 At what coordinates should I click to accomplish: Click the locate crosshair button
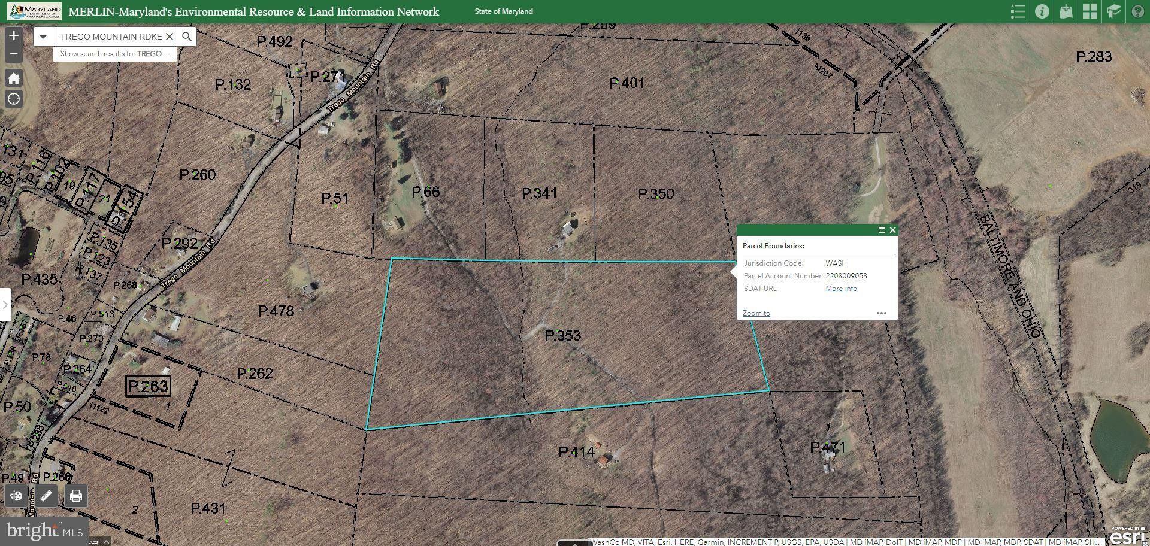pyautogui.click(x=13, y=99)
